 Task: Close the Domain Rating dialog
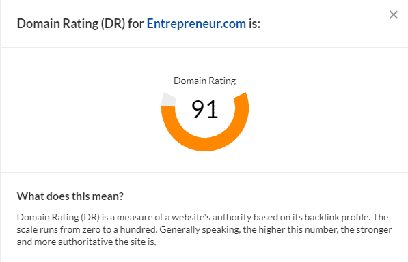(x=394, y=15)
